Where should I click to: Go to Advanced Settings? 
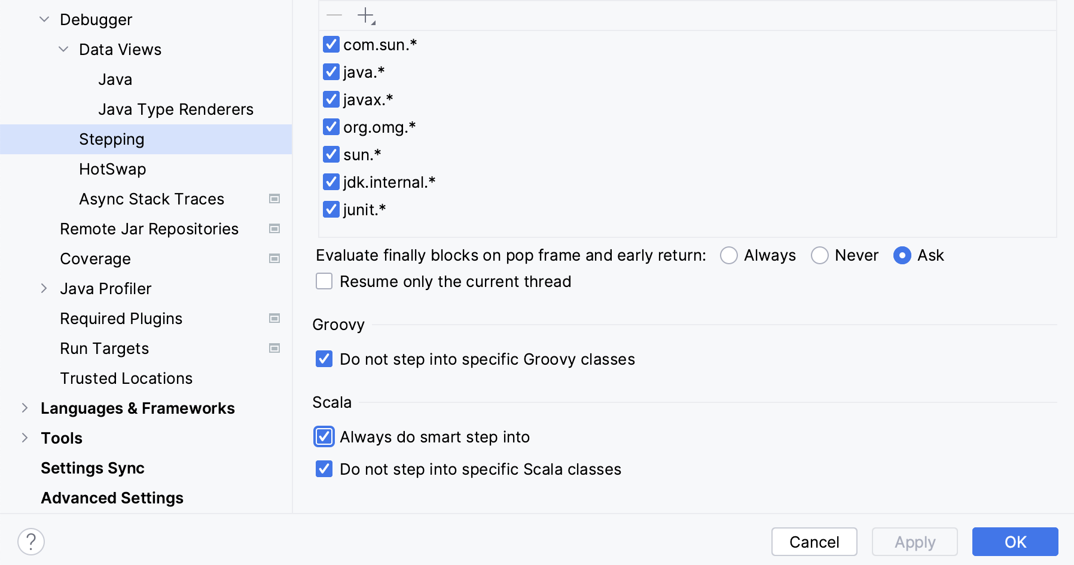pos(112,498)
